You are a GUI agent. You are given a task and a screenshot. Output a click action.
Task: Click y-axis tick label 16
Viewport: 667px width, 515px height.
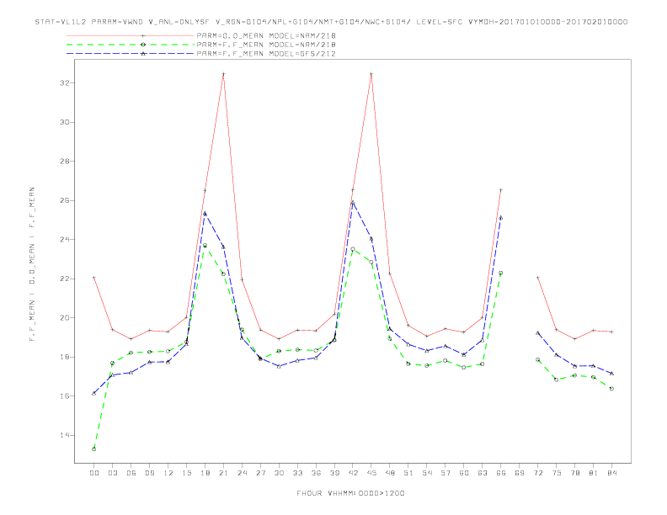(64, 396)
